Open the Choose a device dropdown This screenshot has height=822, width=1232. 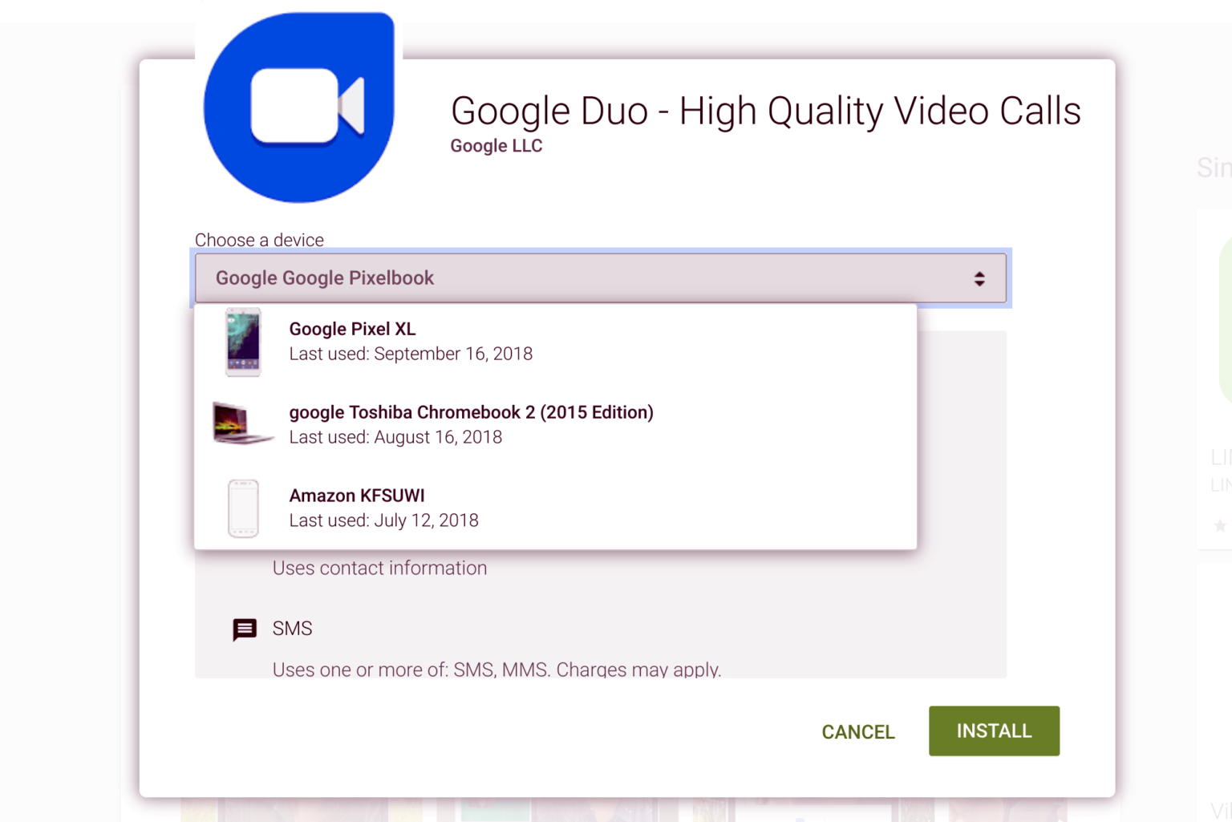coord(601,278)
